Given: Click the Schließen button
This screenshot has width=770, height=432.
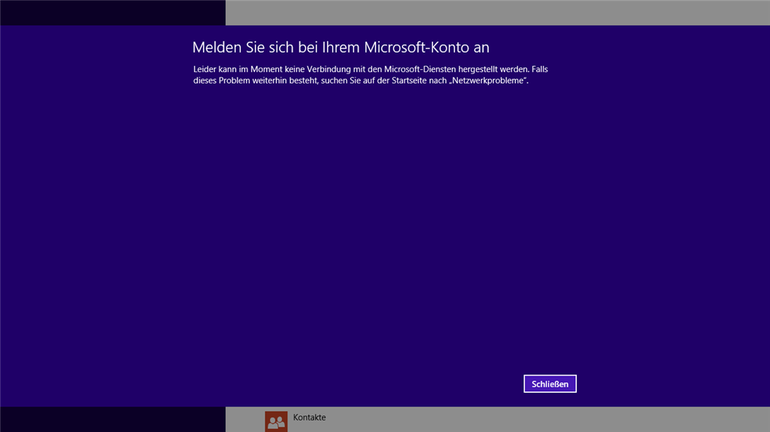Looking at the screenshot, I should click(x=550, y=384).
